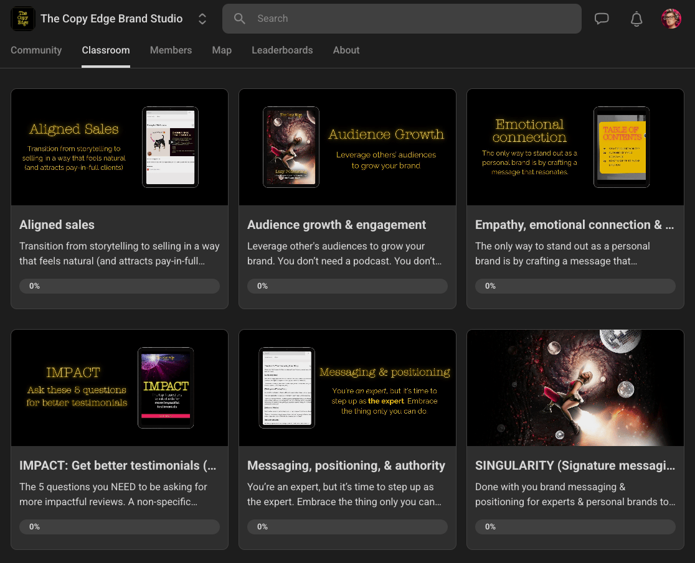Click the IMPACT: Get better testimonials title
695x563 pixels.
pyautogui.click(x=118, y=465)
